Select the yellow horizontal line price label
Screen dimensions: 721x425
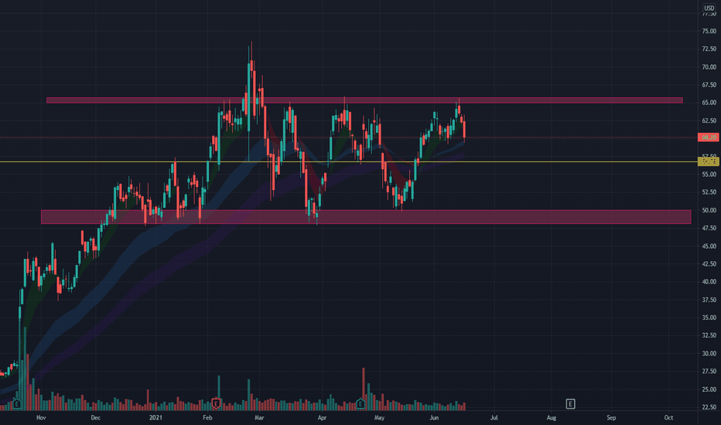pos(709,161)
